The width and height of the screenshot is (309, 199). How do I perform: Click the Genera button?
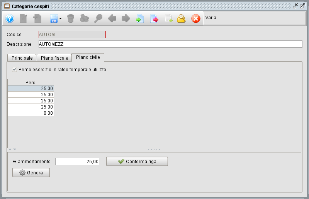click(x=31, y=172)
